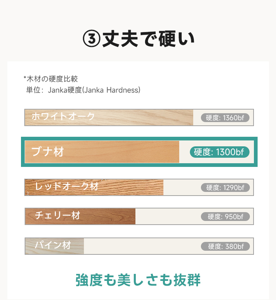Click the ホワイトオーク label text
Image resolution: width=276 pixels, height=300 pixels.
(63, 116)
